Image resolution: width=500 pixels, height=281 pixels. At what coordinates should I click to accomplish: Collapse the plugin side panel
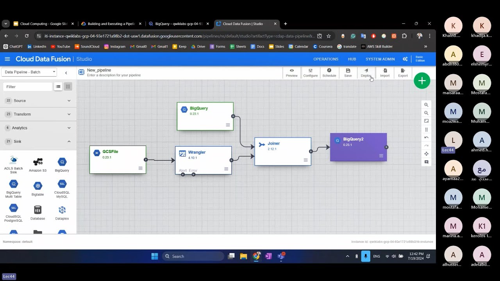point(66,73)
